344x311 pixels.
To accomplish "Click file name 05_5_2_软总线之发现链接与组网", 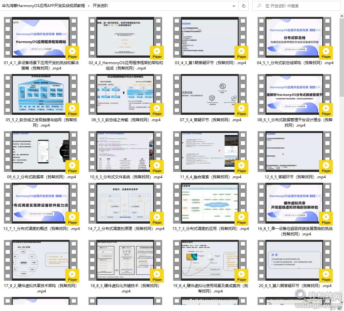I will point(41,122).
